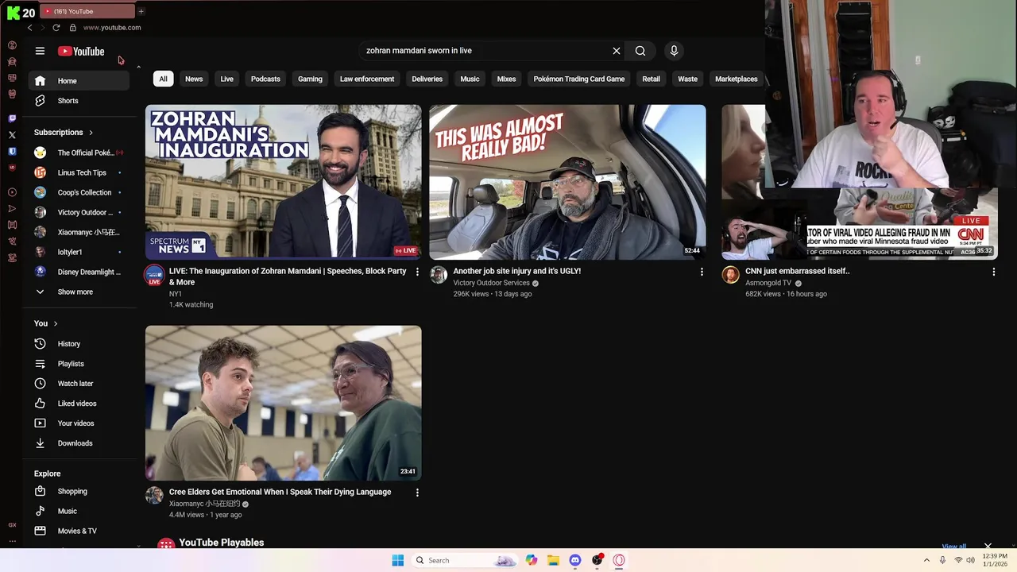The height and width of the screenshot is (572, 1017).
Task: Select the Podcasts filter chip
Action: (x=265, y=79)
